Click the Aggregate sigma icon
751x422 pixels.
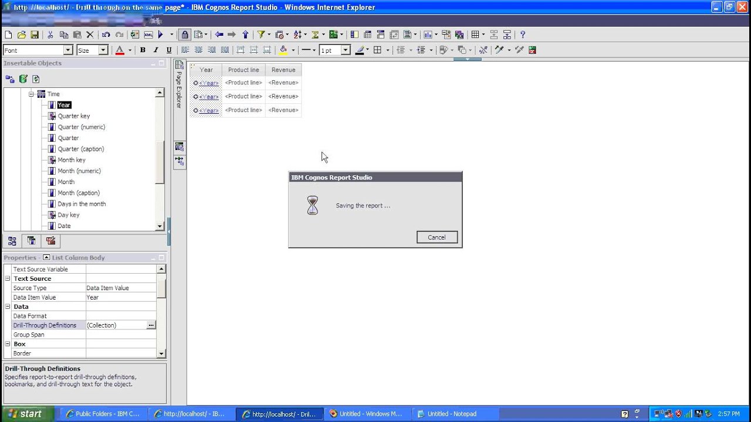(315, 35)
